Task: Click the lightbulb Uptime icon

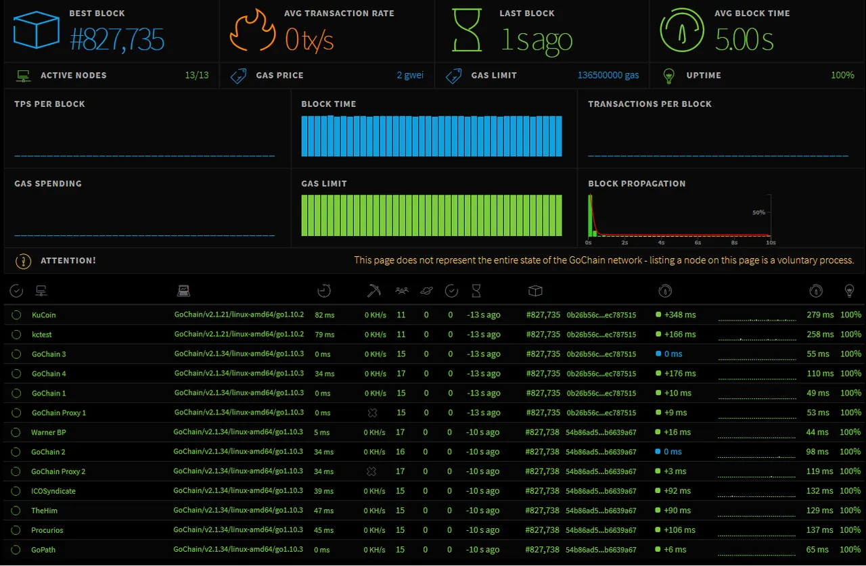Action: click(x=669, y=76)
